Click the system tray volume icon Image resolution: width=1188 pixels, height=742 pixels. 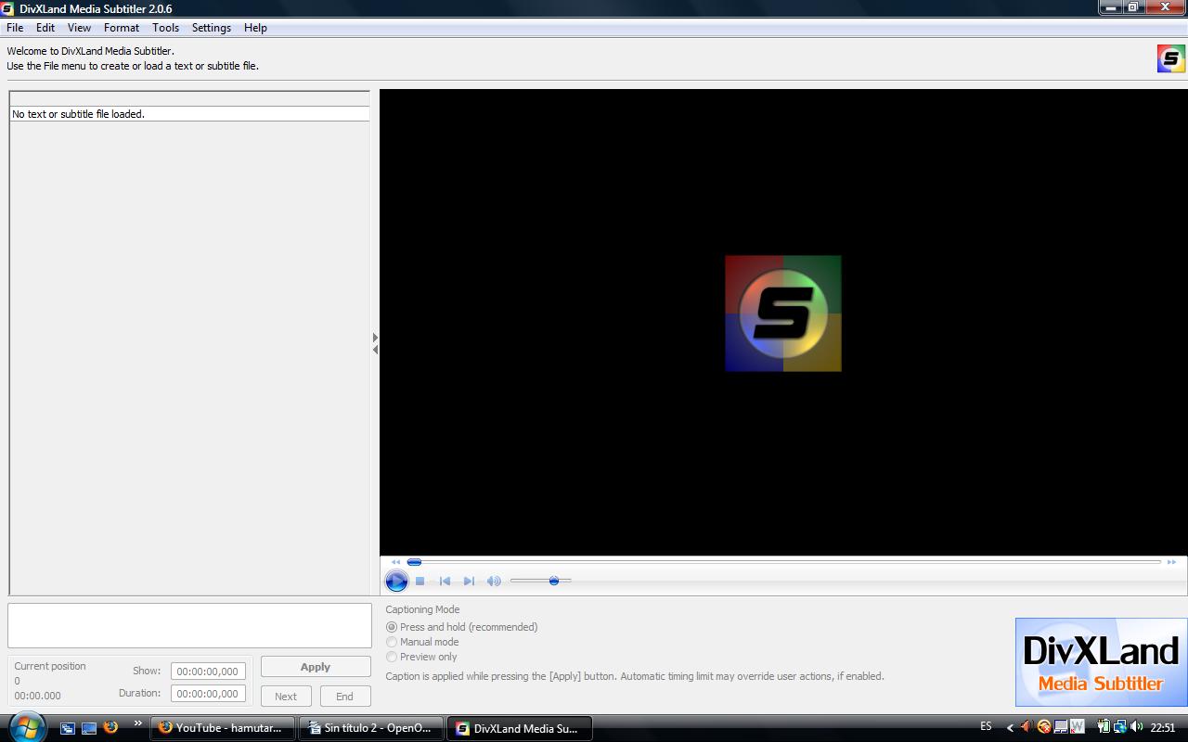point(1137,727)
